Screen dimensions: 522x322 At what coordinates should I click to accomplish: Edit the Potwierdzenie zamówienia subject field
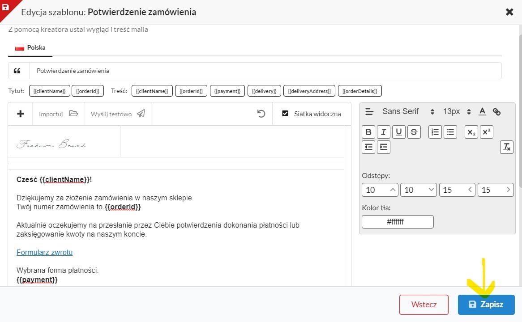point(265,71)
